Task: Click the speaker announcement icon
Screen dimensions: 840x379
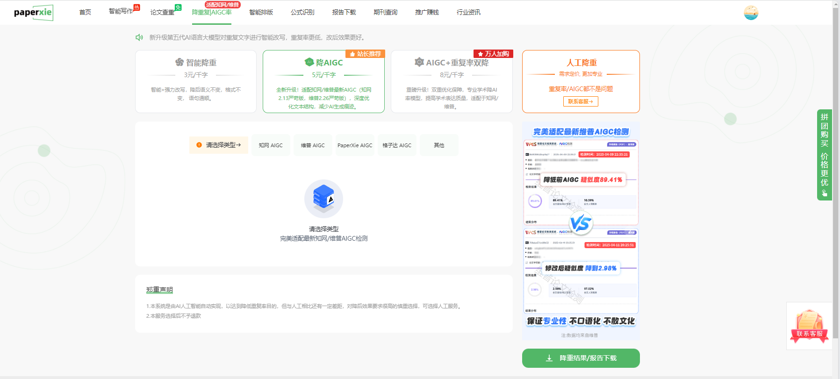Action: pos(139,37)
